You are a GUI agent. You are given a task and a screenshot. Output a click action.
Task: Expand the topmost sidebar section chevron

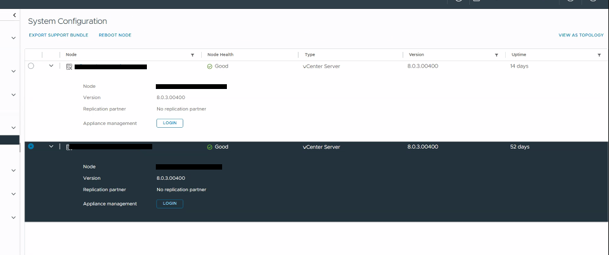tap(13, 38)
